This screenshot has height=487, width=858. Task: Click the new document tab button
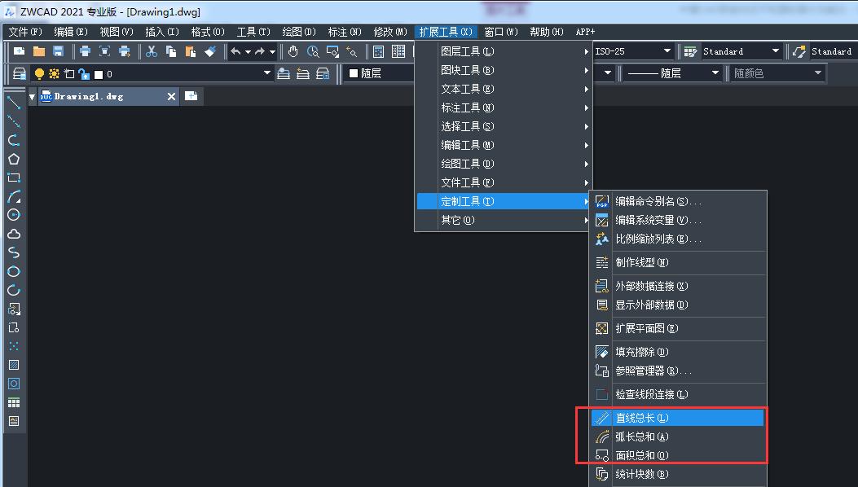pyautogui.click(x=190, y=95)
